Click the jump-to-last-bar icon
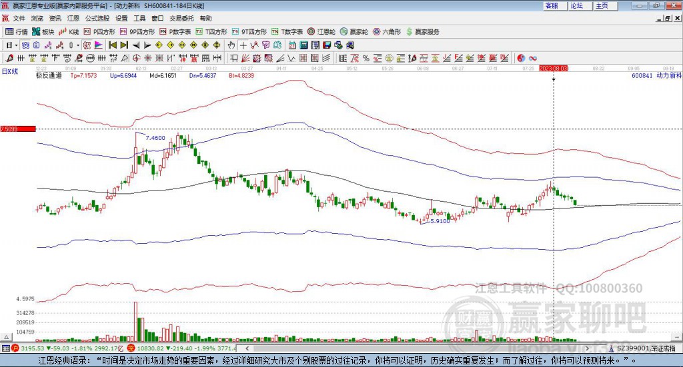This screenshot has height=367, width=683. 124,45
